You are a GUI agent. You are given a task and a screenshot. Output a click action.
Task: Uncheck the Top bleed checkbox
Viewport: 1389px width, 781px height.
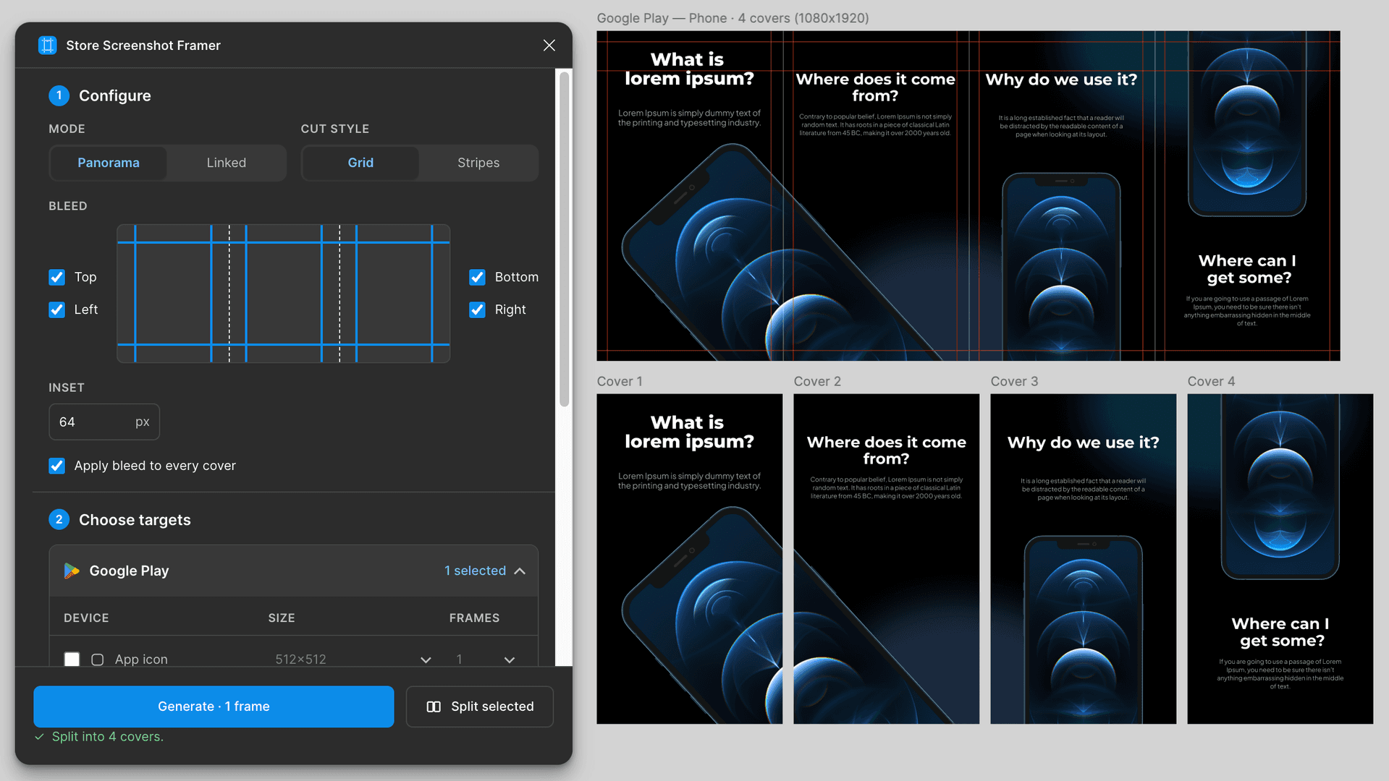coord(56,277)
